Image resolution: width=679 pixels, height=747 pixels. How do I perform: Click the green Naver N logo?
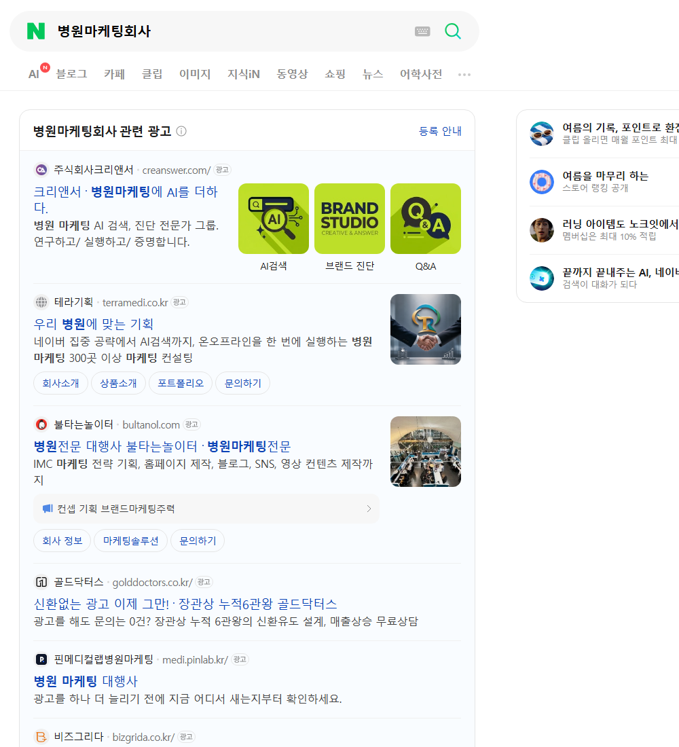[x=36, y=31]
